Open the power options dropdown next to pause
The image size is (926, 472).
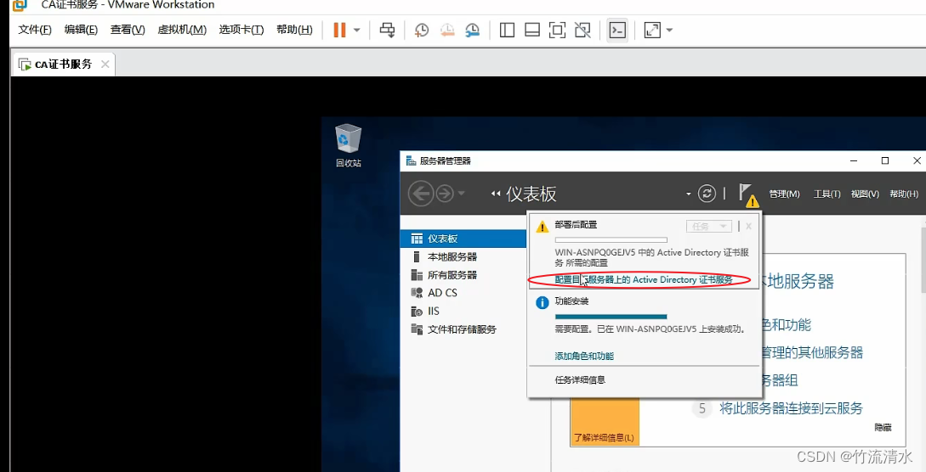(x=356, y=30)
